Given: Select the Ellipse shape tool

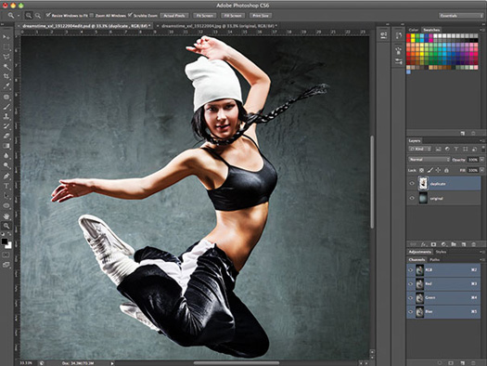Looking at the screenshot, I should click(6, 205).
